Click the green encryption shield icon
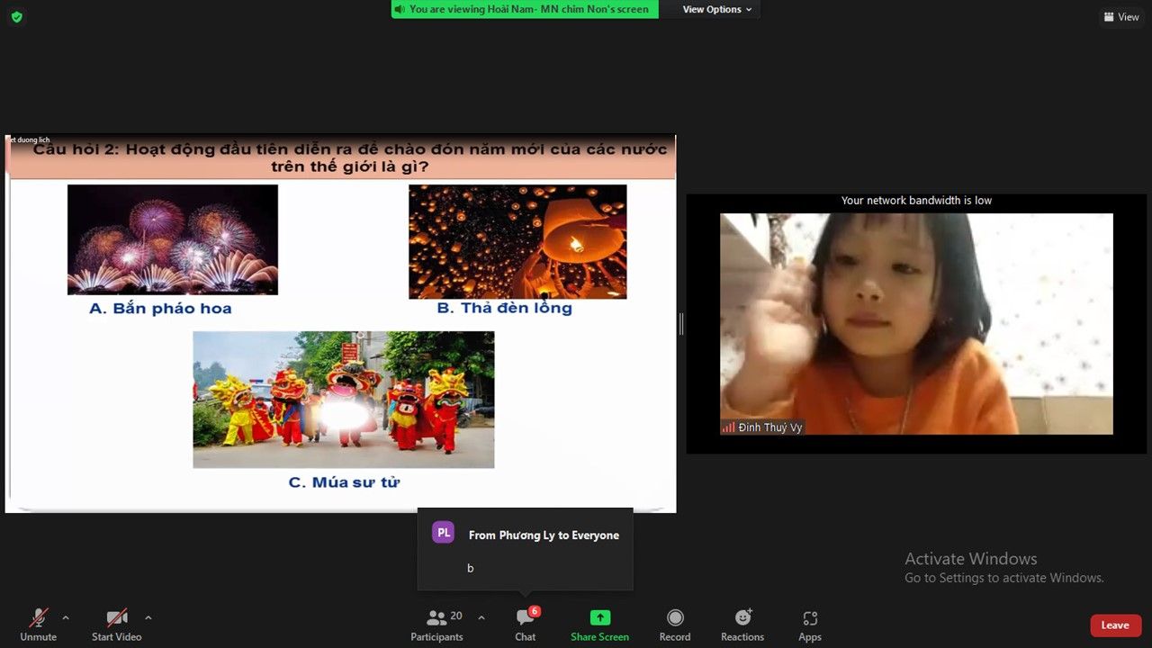This screenshot has width=1152, height=648. (x=16, y=16)
